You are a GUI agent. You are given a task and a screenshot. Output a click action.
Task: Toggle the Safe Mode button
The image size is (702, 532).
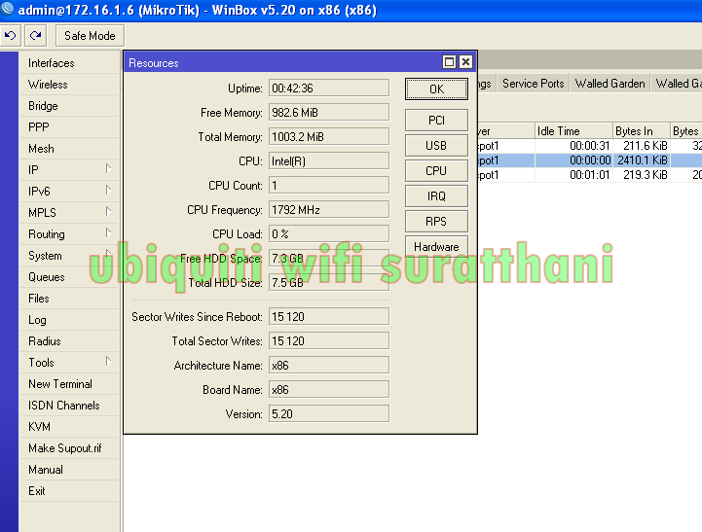90,36
